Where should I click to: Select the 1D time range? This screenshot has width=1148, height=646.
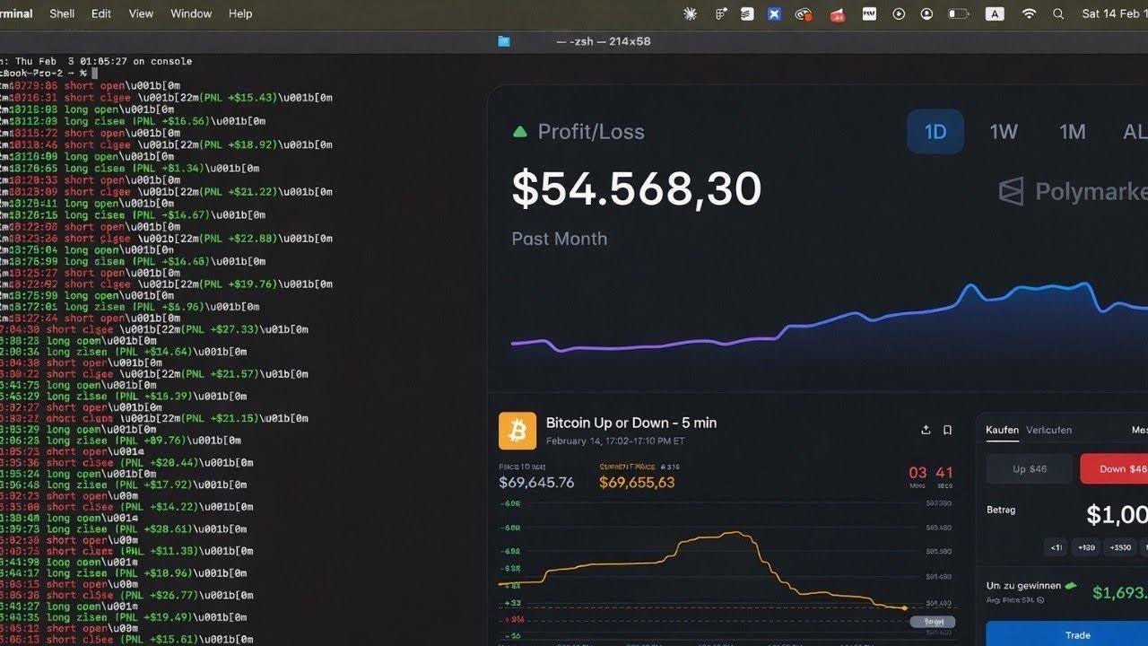point(935,132)
